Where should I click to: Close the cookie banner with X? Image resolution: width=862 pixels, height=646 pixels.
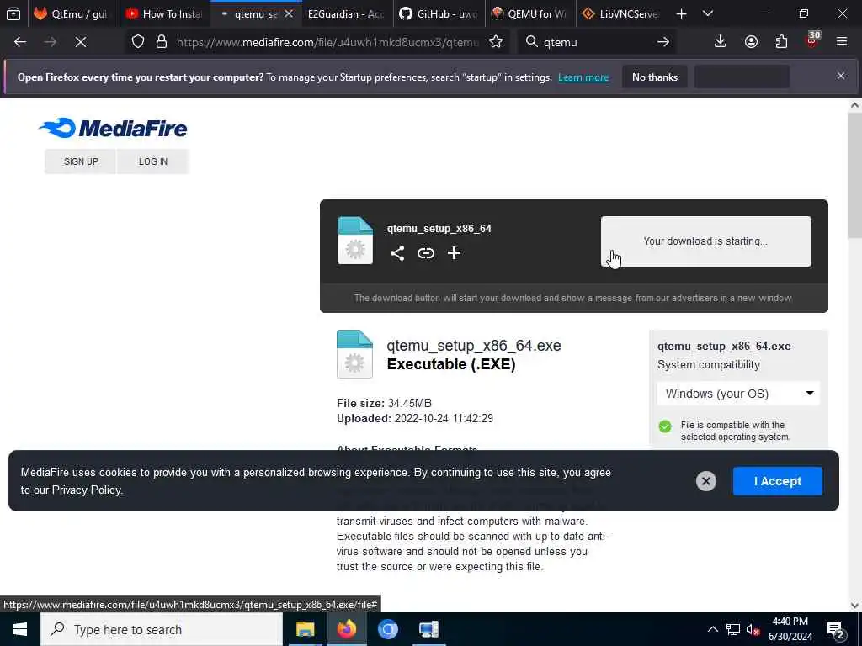pos(706,481)
